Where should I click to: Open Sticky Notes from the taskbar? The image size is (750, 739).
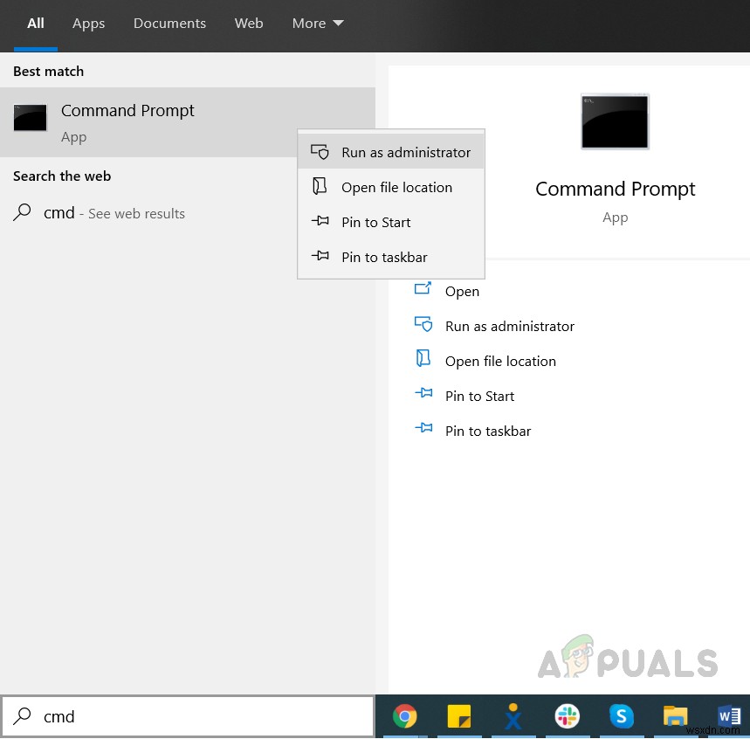[x=458, y=716]
